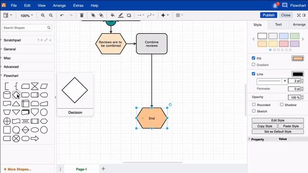
Task: Open the Arrange menu
Action: tap(59, 5)
